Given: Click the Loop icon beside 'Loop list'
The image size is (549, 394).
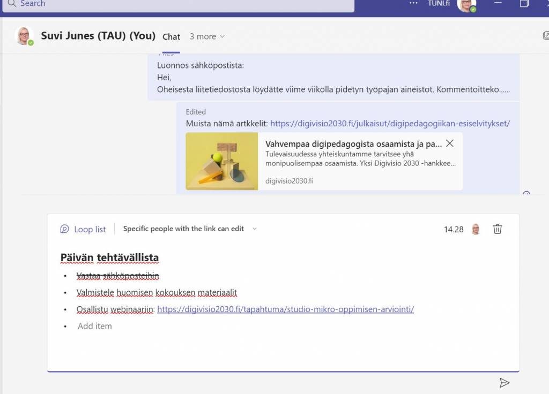Looking at the screenshot, I should [x=64, y=229].
